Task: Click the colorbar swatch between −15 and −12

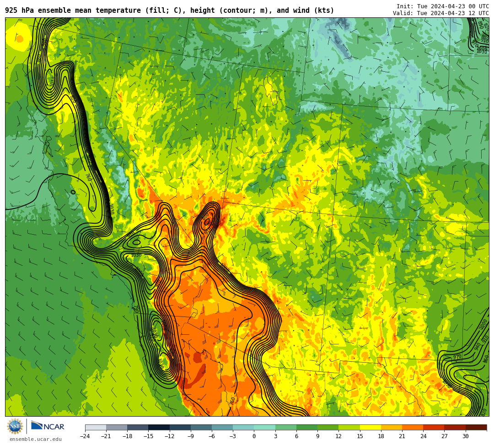Action: (x=159, y=427)
